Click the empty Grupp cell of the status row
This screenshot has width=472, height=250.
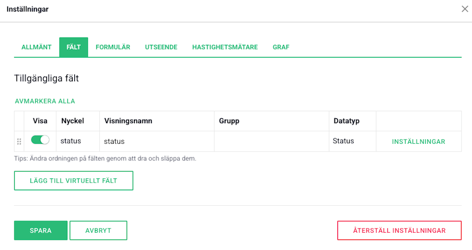coord(271,141)
